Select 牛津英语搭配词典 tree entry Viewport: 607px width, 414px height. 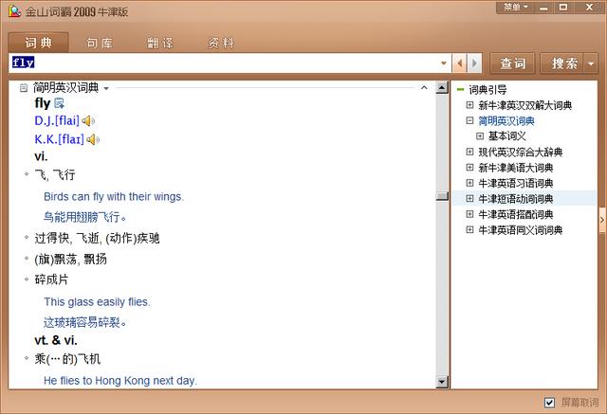[x=516, y=214]
